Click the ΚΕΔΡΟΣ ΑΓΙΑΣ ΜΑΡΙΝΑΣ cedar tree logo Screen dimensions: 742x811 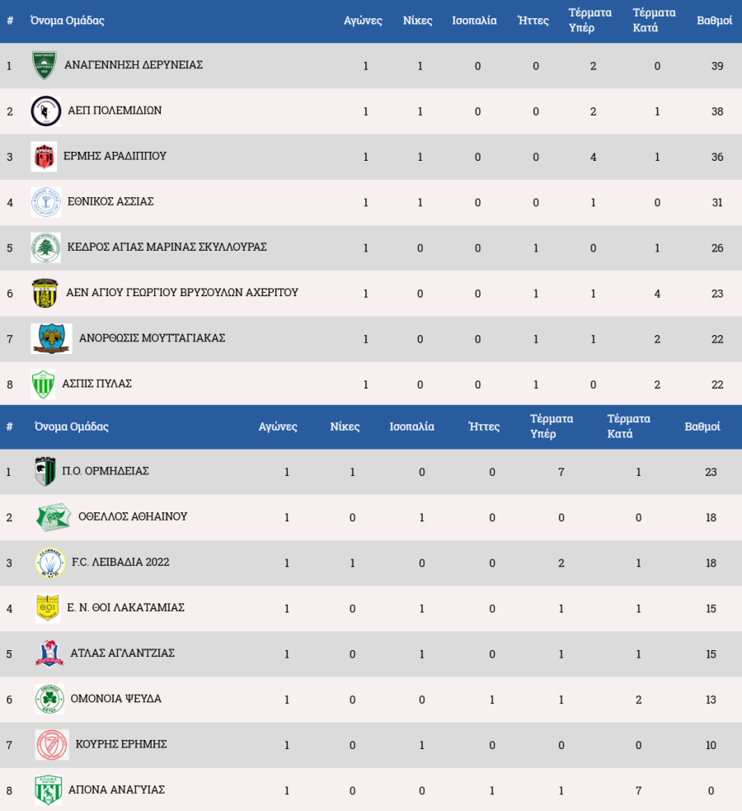[45, 248]
